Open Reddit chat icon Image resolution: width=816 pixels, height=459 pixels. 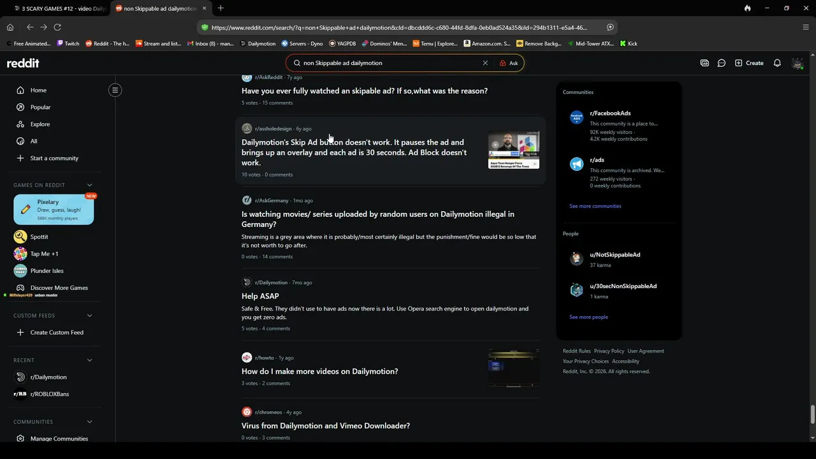(722, 63)
